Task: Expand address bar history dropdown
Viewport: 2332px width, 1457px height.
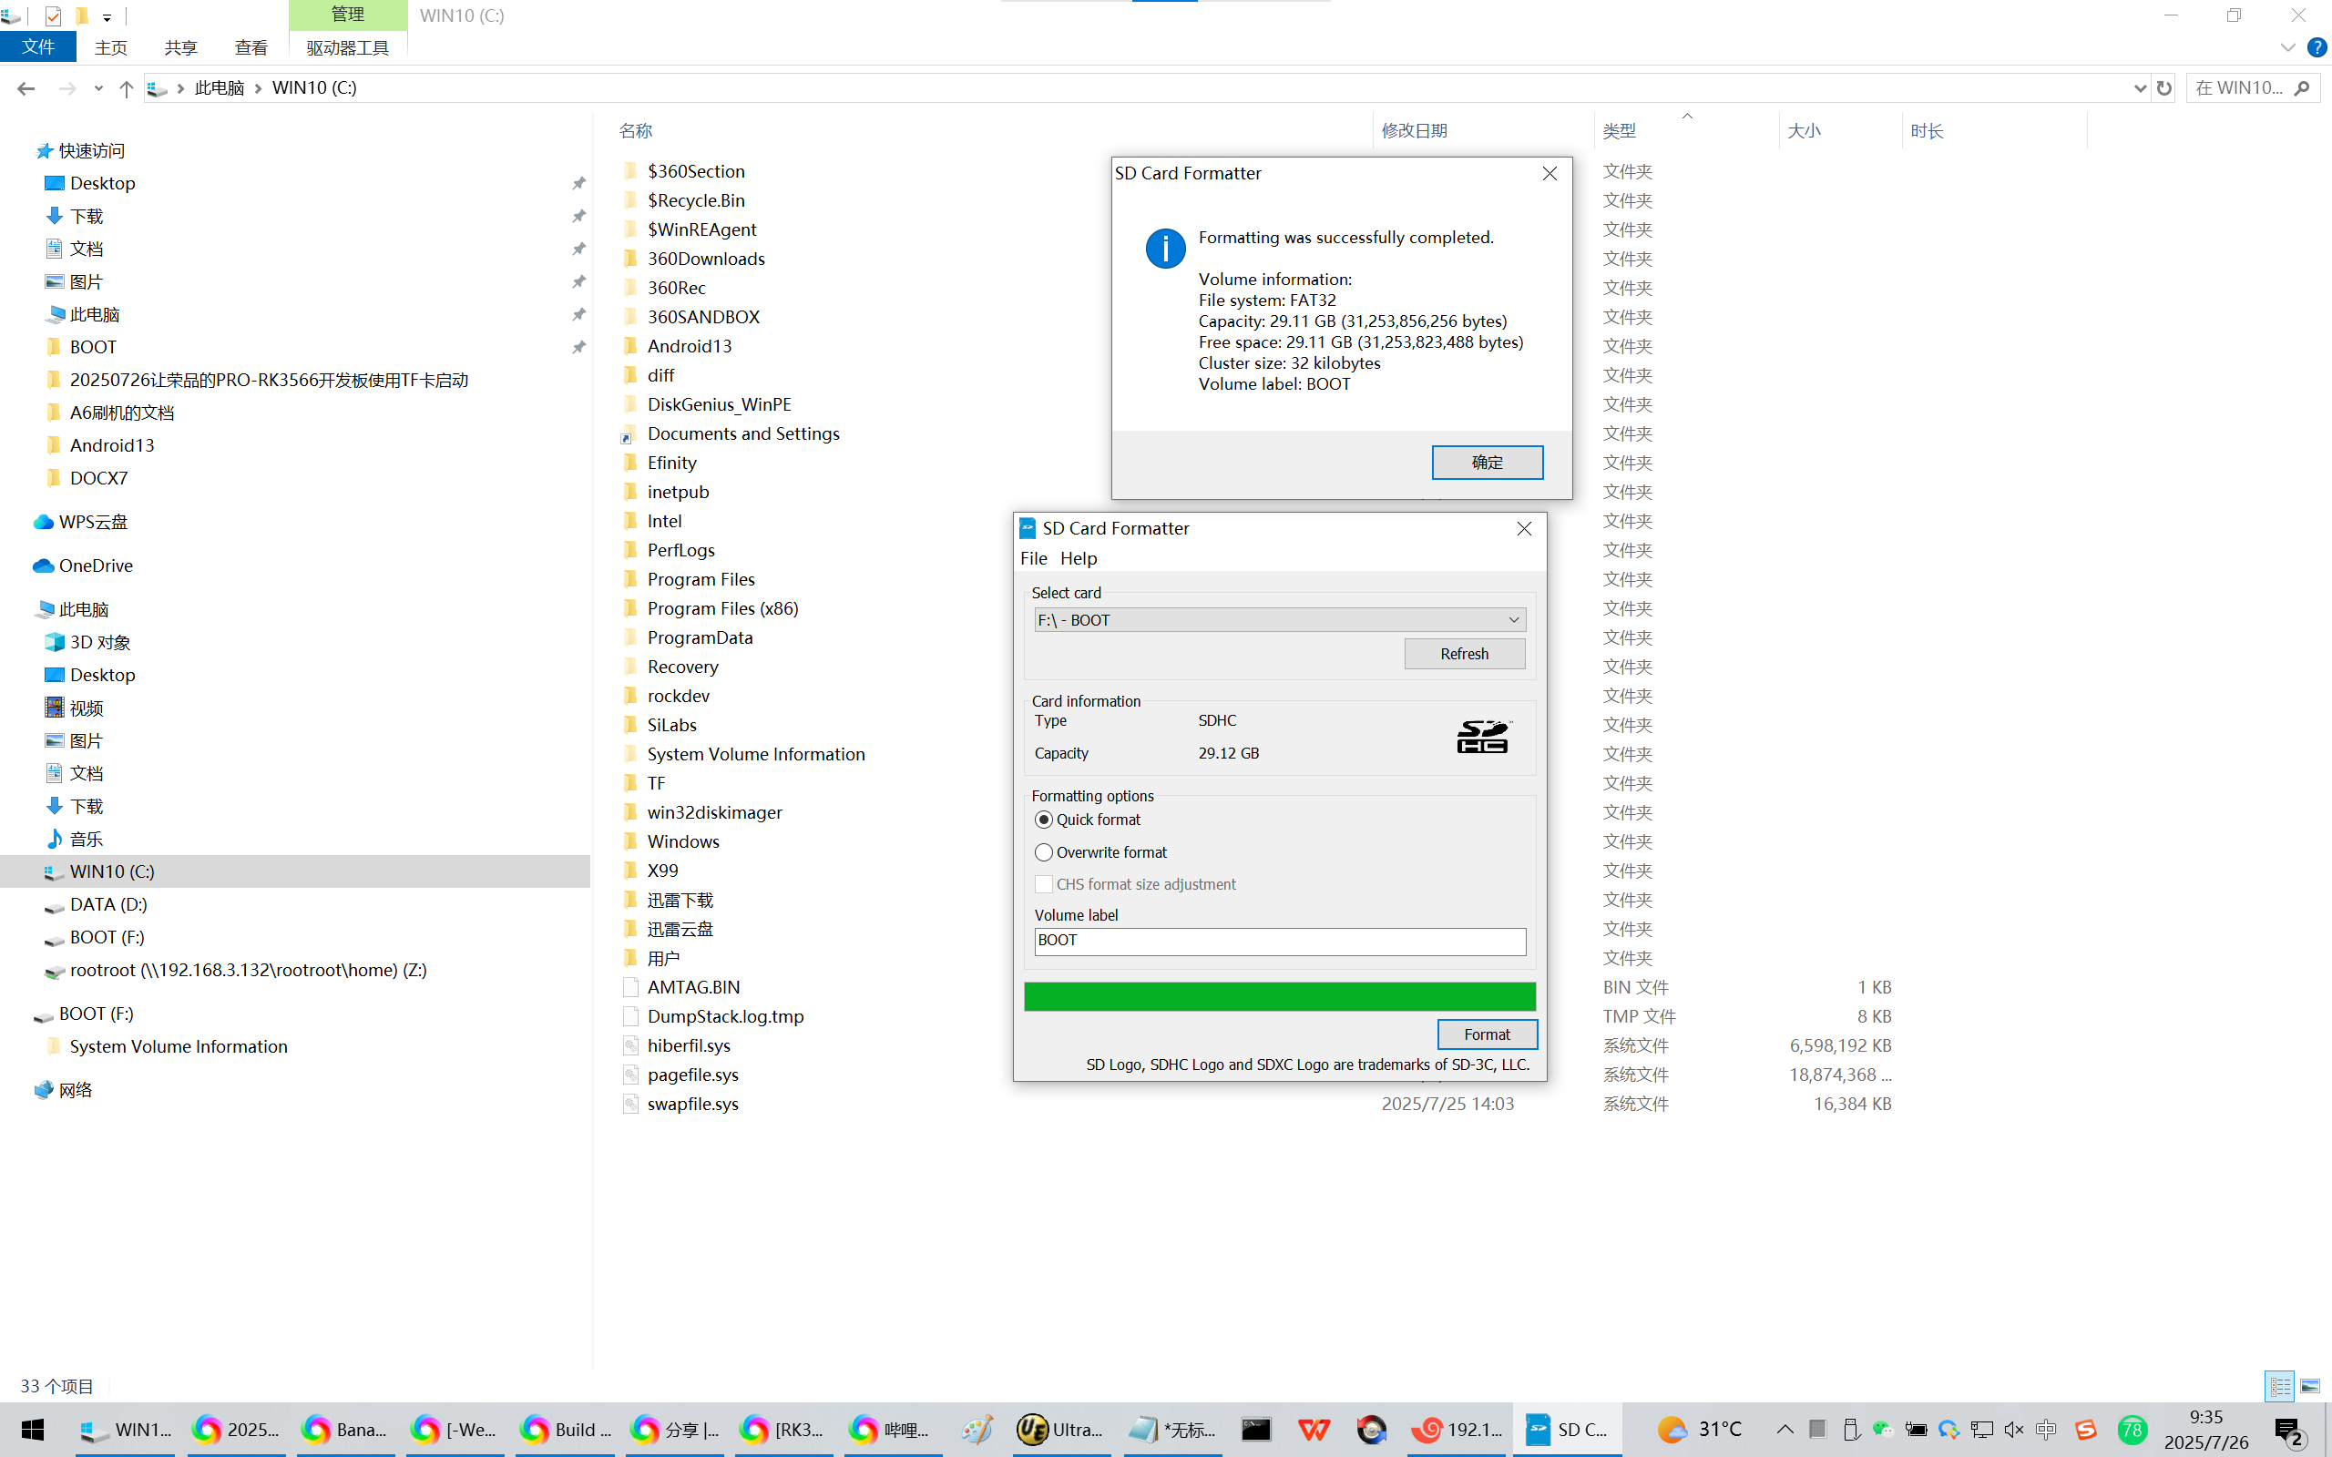Action: tap(2139, 87)
